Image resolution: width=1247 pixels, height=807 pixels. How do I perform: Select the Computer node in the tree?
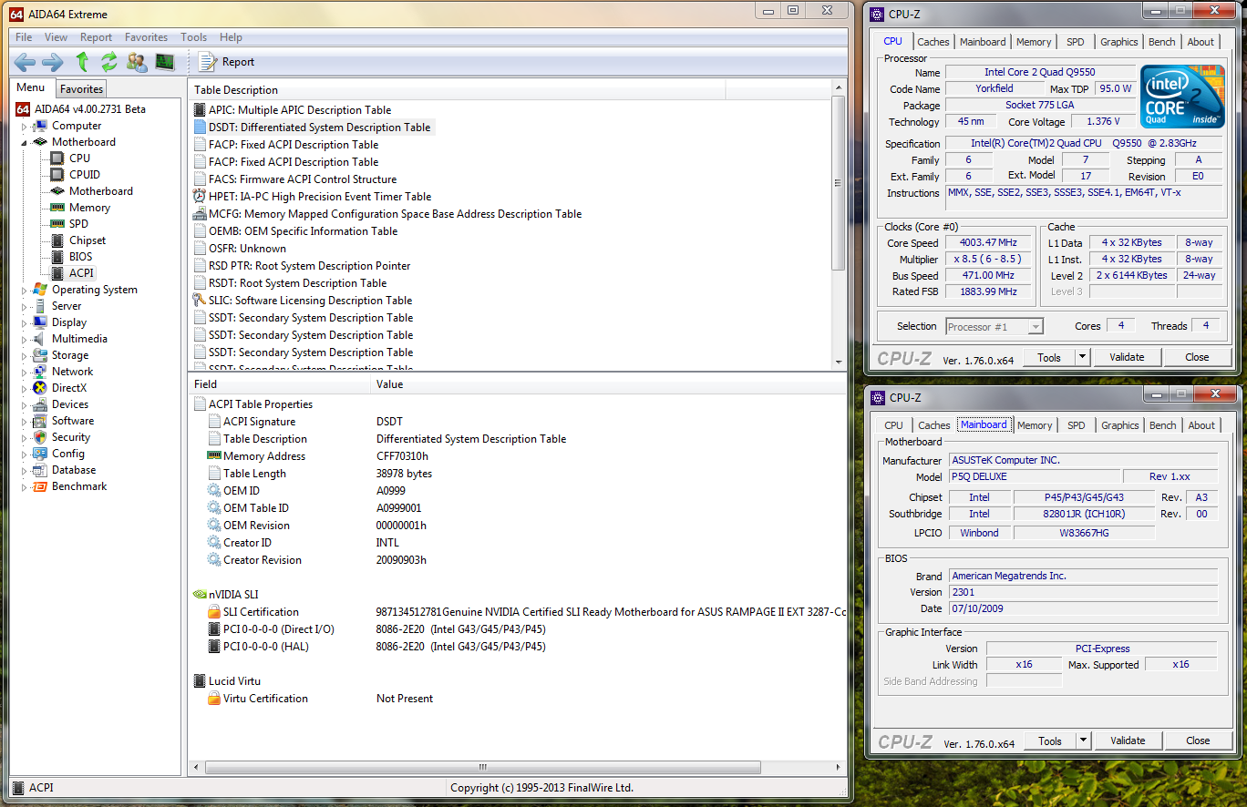[77, 126]
